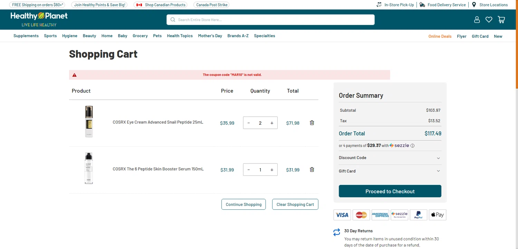
Task: Click the In-Store Pick-Up icon
Action: click(379, 4)
